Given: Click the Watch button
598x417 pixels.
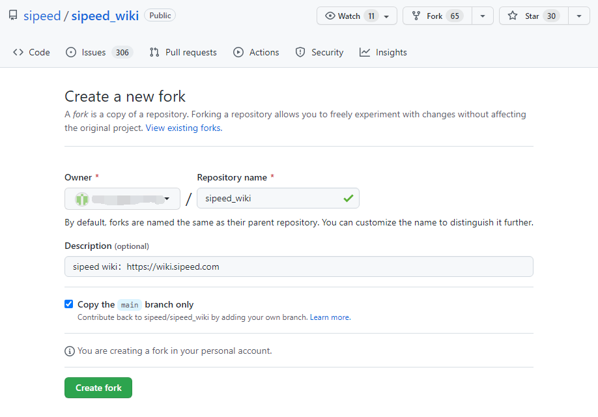Looking at the screenshot, I should click(x=356, y=16).
